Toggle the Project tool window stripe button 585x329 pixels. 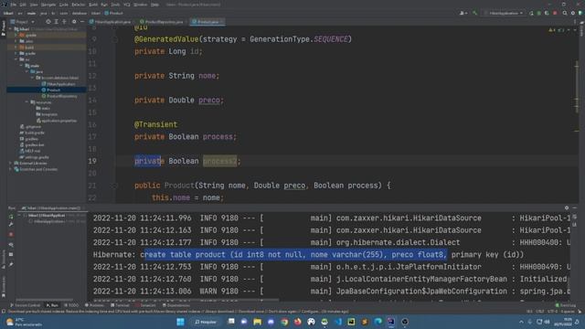(4, 28)
